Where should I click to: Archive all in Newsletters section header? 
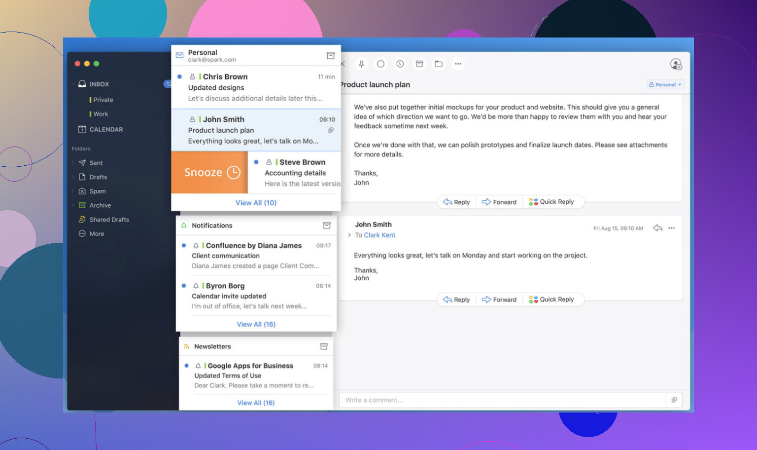[324, 346]
